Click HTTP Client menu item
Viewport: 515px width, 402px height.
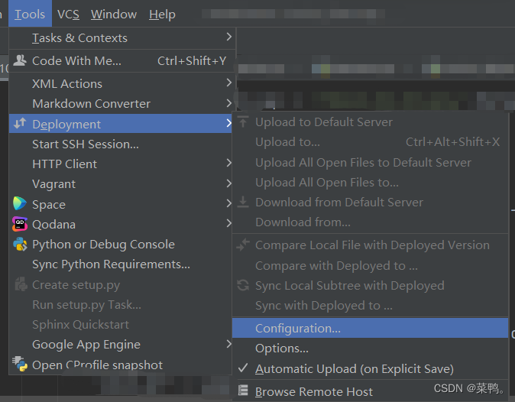click(x=120, y=164)
